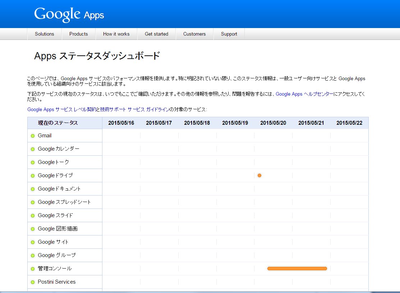
Task: Open the Google Apps ヘルプセンター link
Action: point(305,94)
